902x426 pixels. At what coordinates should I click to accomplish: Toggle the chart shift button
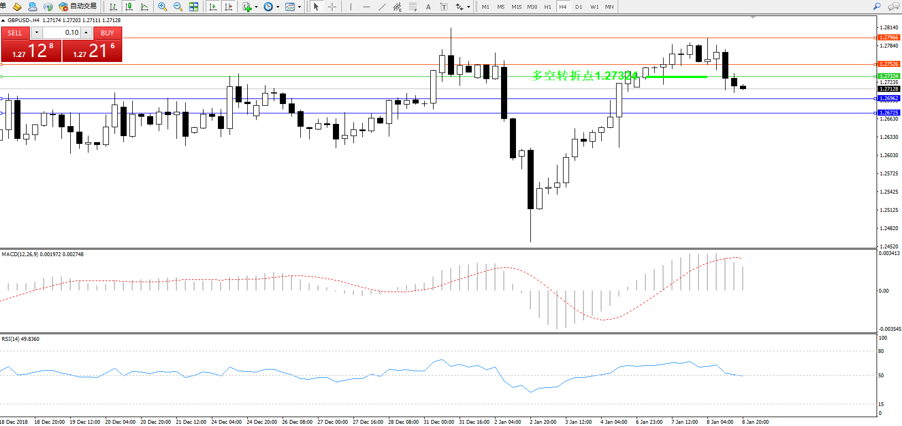pyautogui.click(x=228, y=7)
